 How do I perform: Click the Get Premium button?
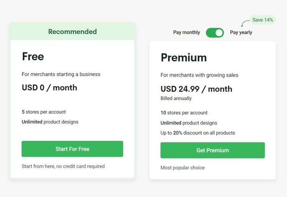tap(213, 150)
